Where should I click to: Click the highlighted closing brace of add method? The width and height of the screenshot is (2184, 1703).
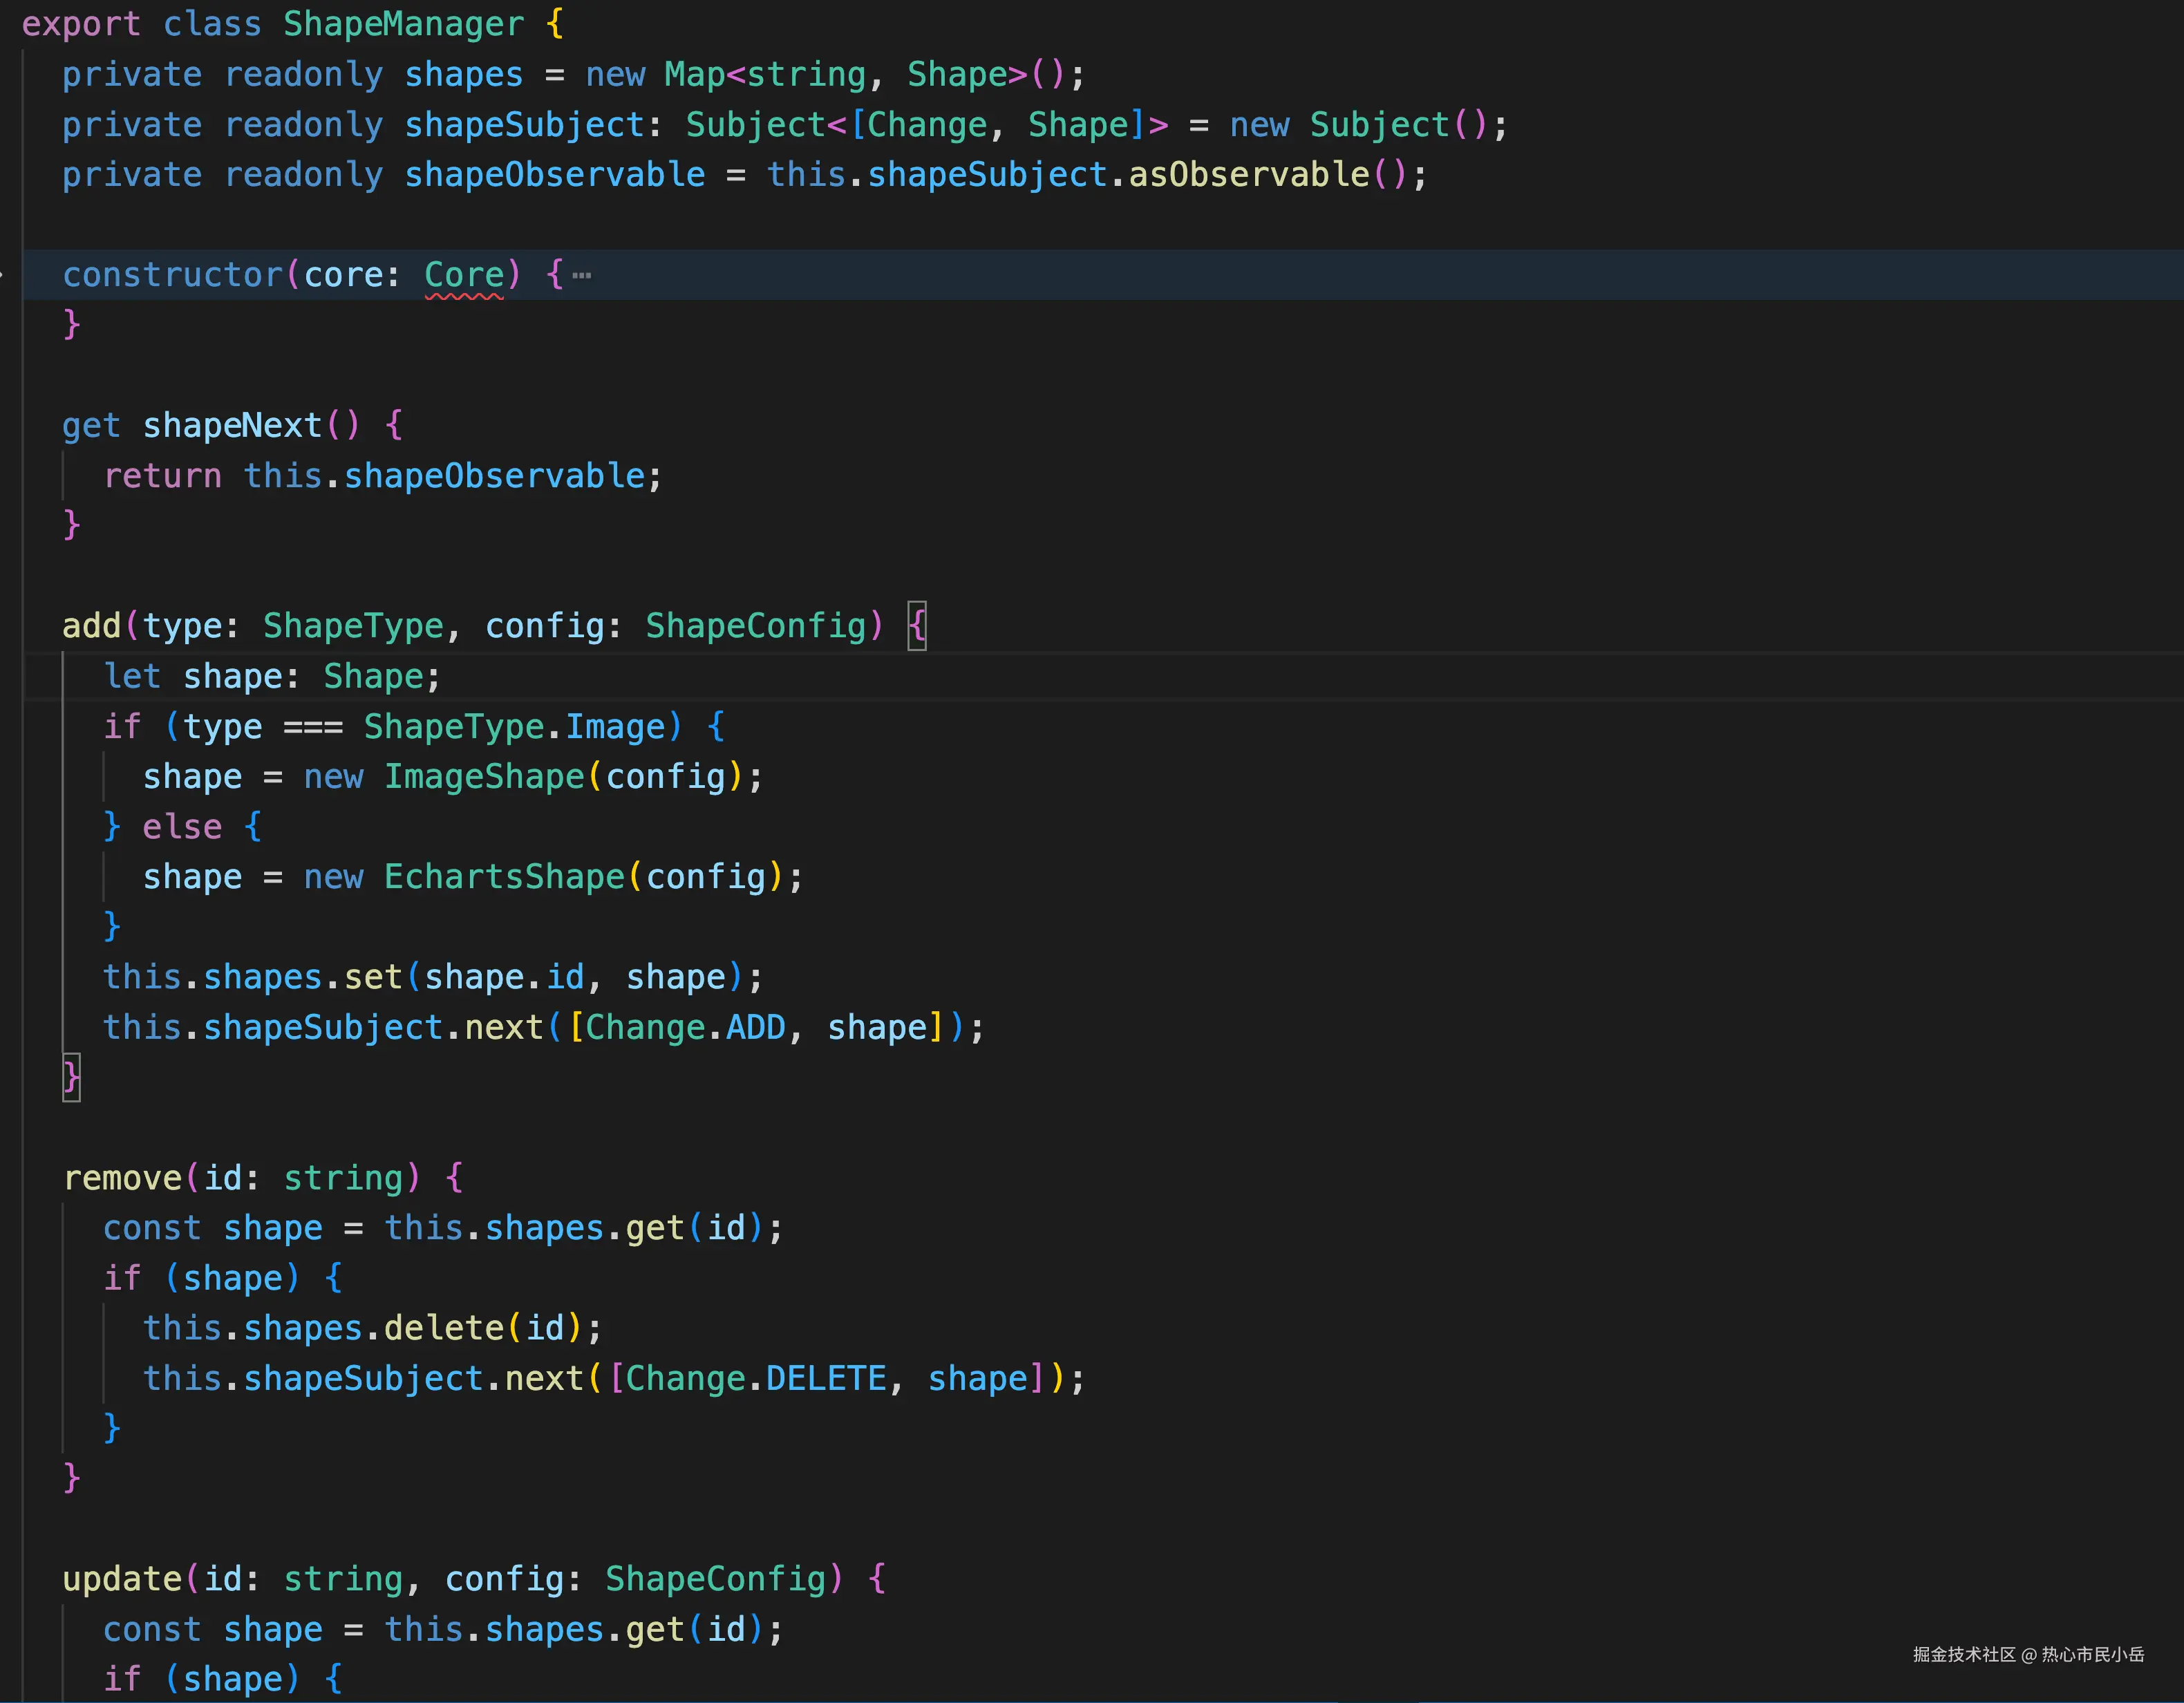71,1077
